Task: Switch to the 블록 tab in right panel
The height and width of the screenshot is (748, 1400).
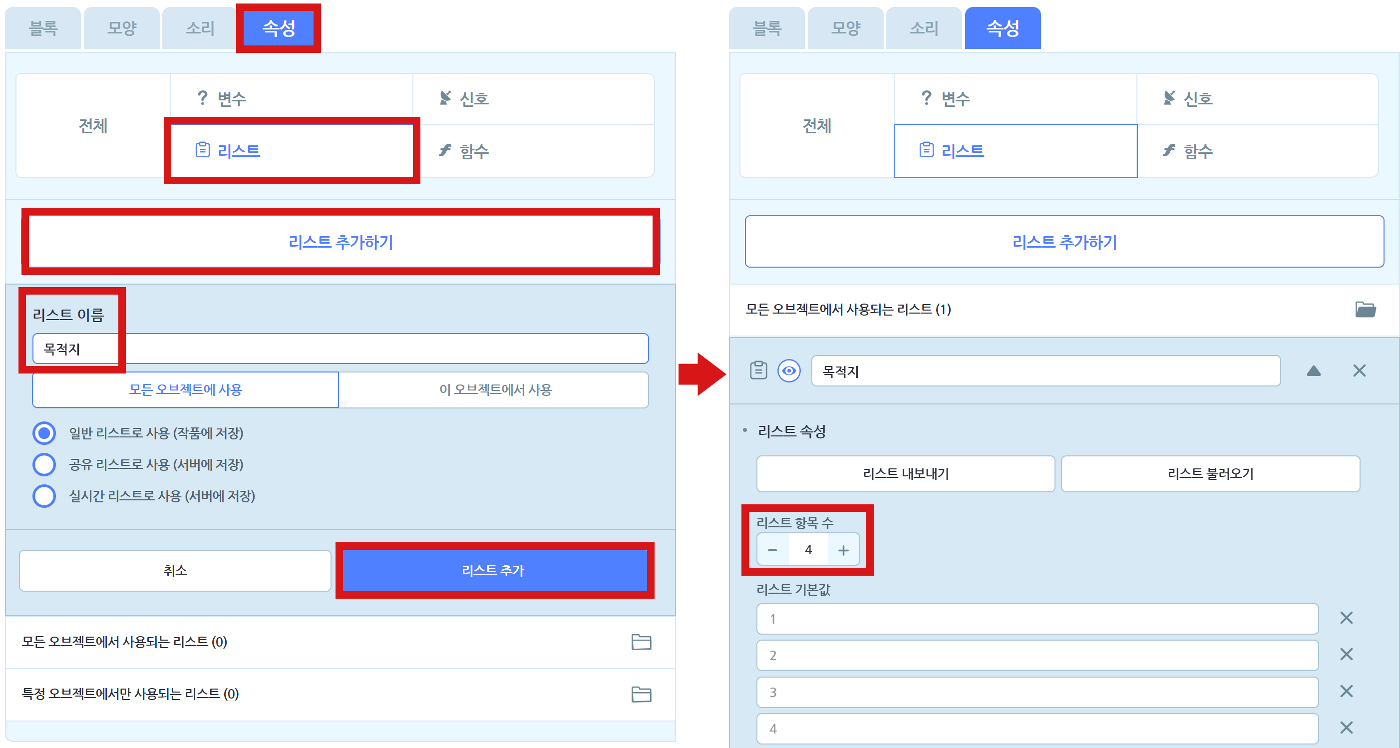Action: pyautogui.click(x=767, y=28)
